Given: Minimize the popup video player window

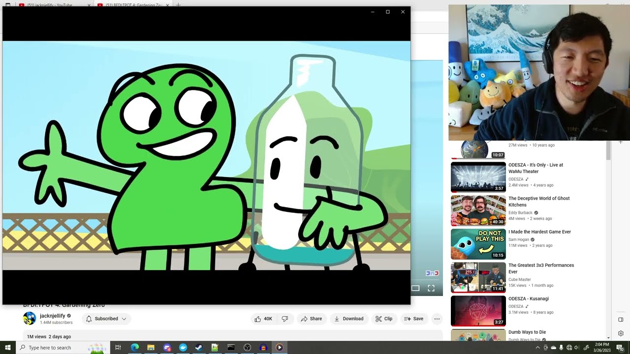Looking at the screenshot, I should click(x=373, y=12).
